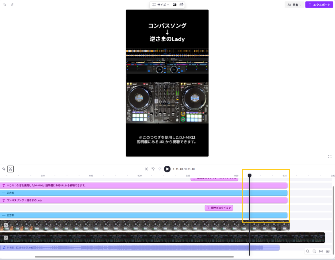This screenshot has width=335, height=260.
Task: Zoom in the timeline
Action: (x=314, y=251)
